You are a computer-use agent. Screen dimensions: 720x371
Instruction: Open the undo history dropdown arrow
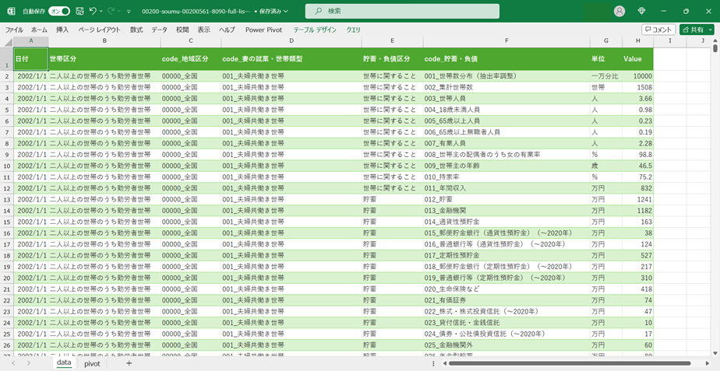[x=101, y=12]
